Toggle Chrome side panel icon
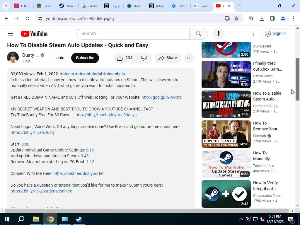The height and width of the screenshot is (225, 300). click(x=272, y=18)
